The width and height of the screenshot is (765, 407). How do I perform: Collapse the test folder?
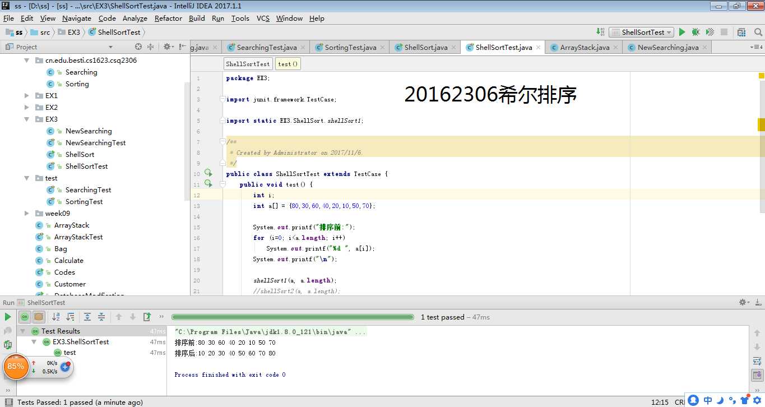[26, 178]
